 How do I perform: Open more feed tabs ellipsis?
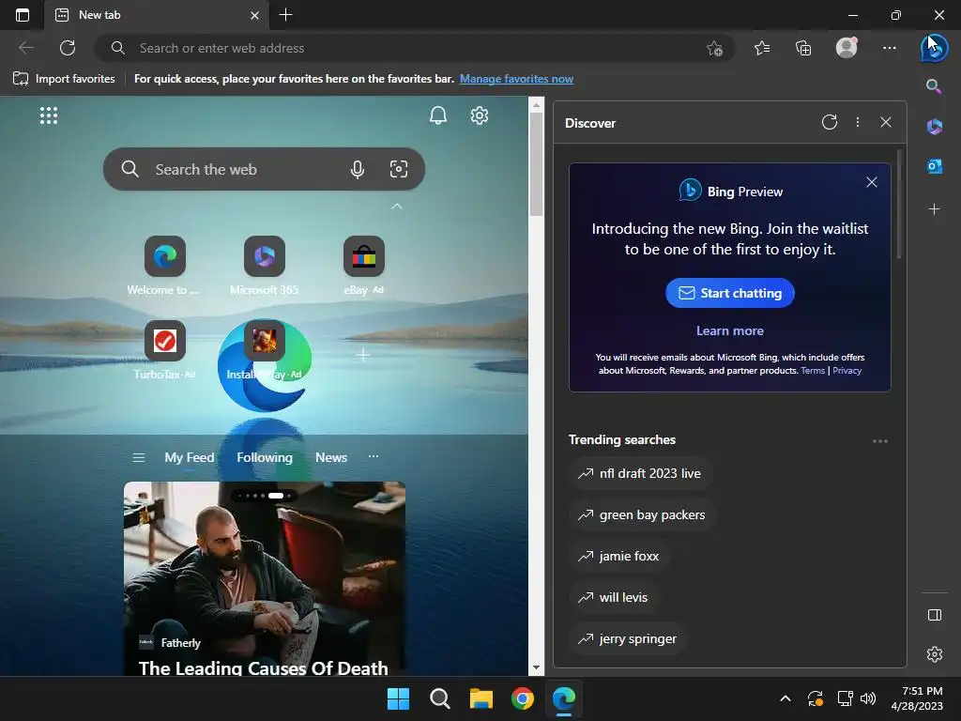(374, 456)
